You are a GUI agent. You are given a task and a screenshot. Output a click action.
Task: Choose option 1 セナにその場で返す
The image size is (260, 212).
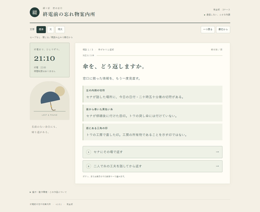point(153,152)
